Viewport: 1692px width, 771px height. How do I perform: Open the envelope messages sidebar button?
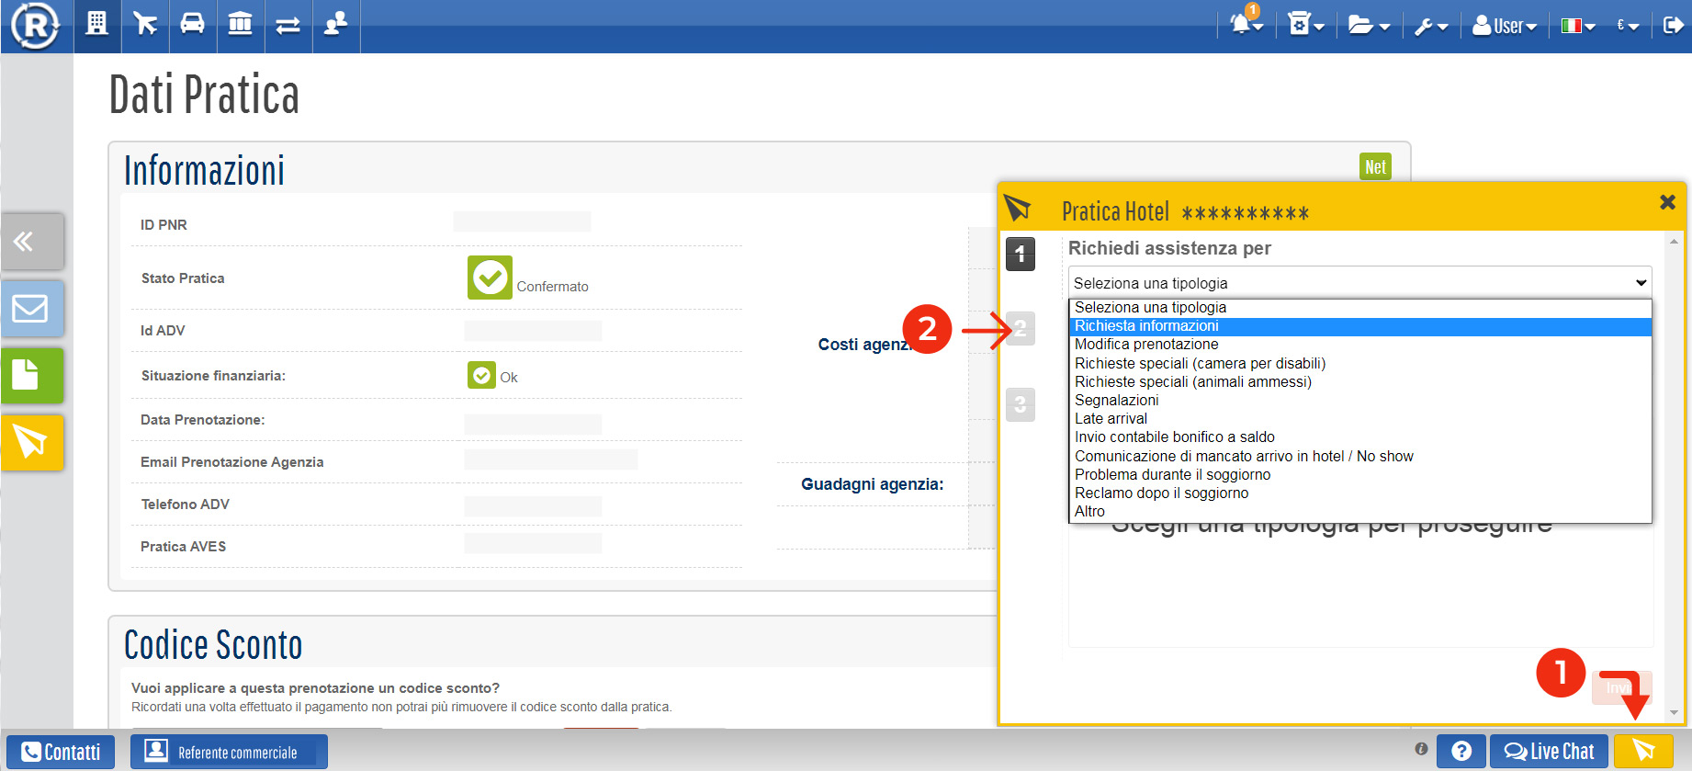point(31,308)
